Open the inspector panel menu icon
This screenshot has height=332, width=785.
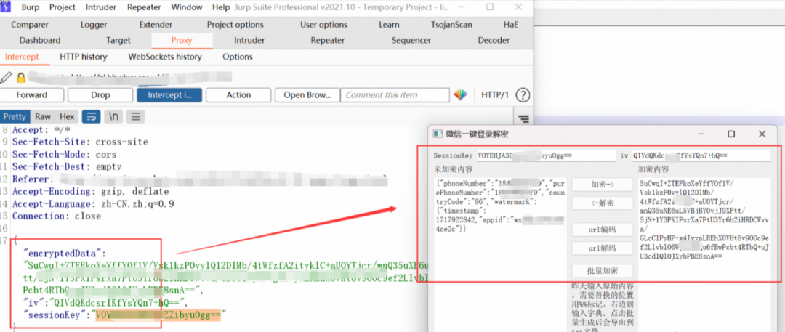[523, 118]
